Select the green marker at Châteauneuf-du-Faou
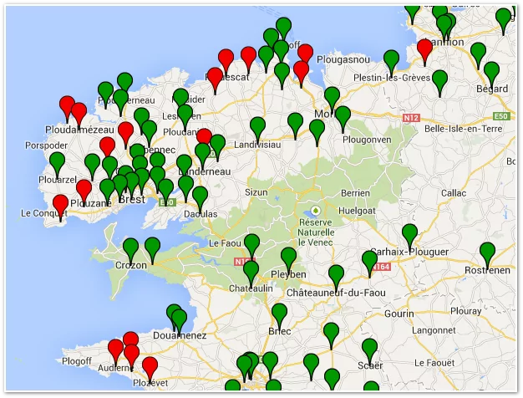Screen dimensions: 523x398 tap(336, 278)
